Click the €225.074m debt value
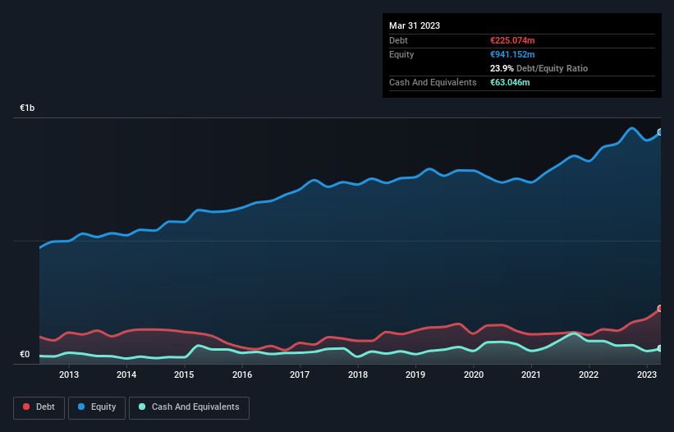The height and width of the screenshot is (432, 674). click(512, 40)
